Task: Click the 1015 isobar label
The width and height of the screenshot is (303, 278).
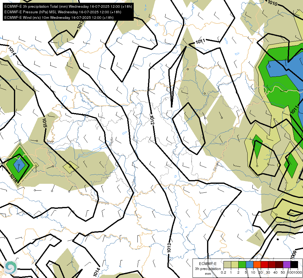Action: coord(44,123)
